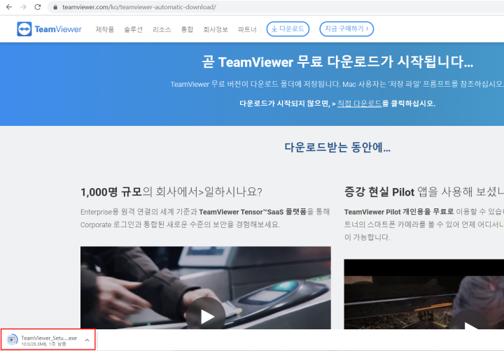The width and height of the screenshot is (504, 351).
Task: Play the ticket gate video
Action: tap(206, 316)
